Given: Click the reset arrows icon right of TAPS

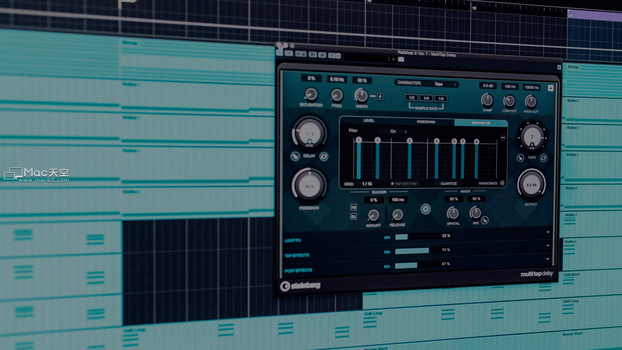Looking at the screenshot, I should coord(544,158).
